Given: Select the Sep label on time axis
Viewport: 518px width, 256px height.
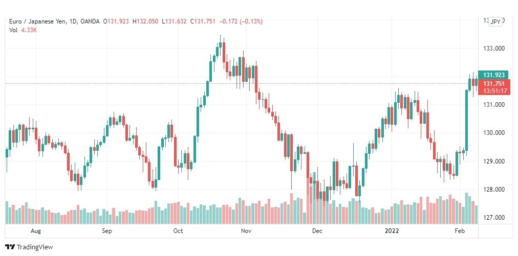Looking at the screenshot, I should (x=106, y=231).
